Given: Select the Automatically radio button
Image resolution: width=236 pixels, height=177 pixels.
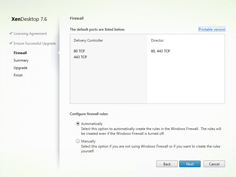Looking at the screenshot, I should click(x=78, y=123).
